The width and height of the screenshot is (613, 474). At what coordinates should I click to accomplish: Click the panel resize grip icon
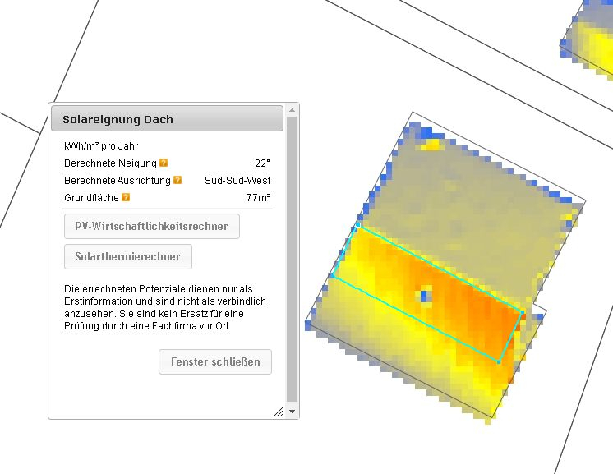tap(278, 412)
